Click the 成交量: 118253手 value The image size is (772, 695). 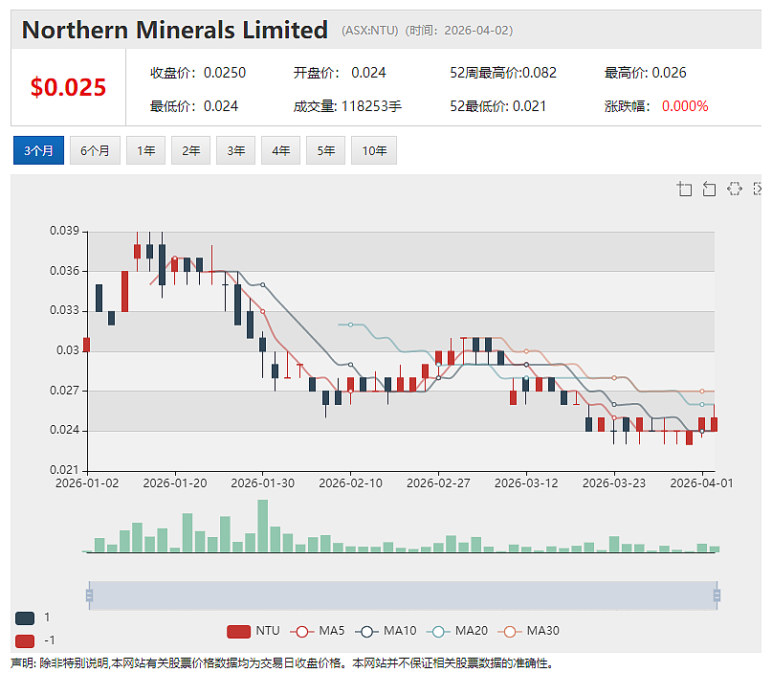coord(347,106)
